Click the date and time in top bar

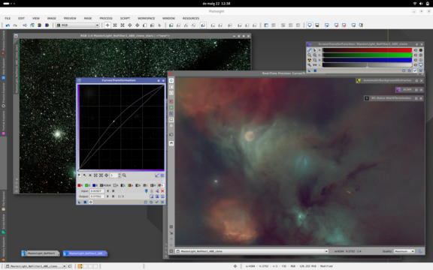point(216,4)
